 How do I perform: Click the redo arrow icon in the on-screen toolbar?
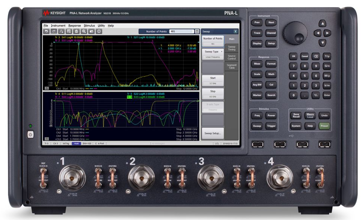click(x=54, y=31)
